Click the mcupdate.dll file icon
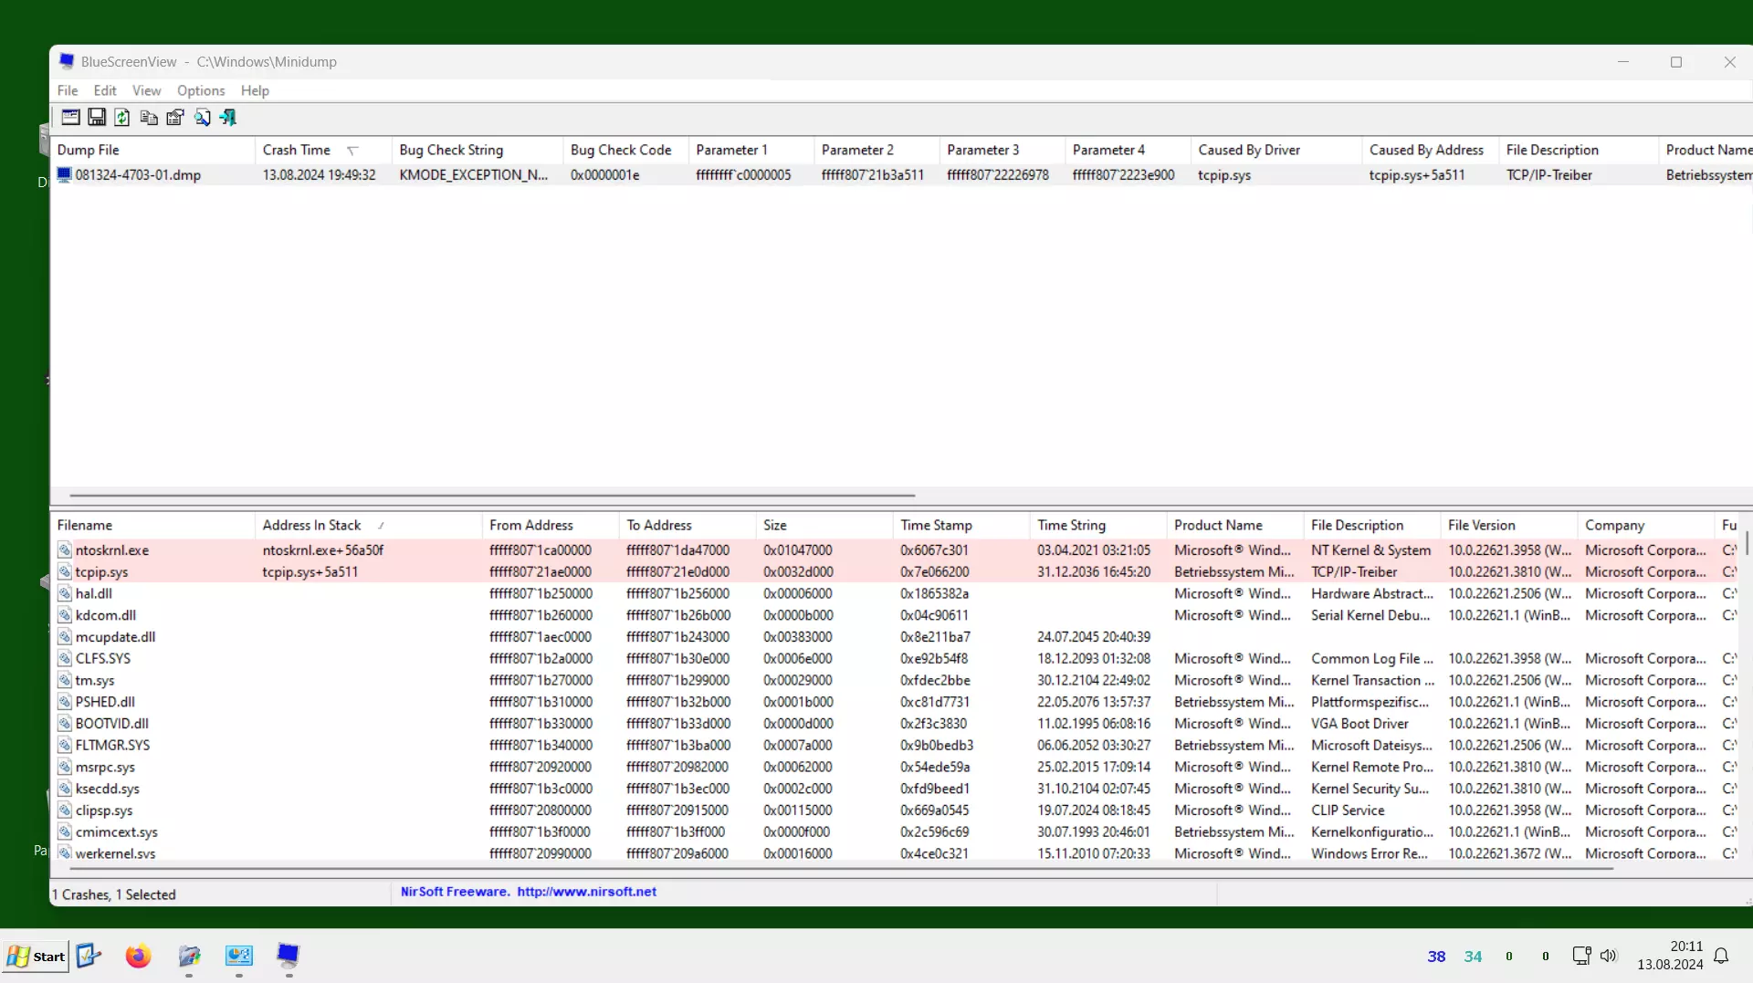 coord(64,637)
